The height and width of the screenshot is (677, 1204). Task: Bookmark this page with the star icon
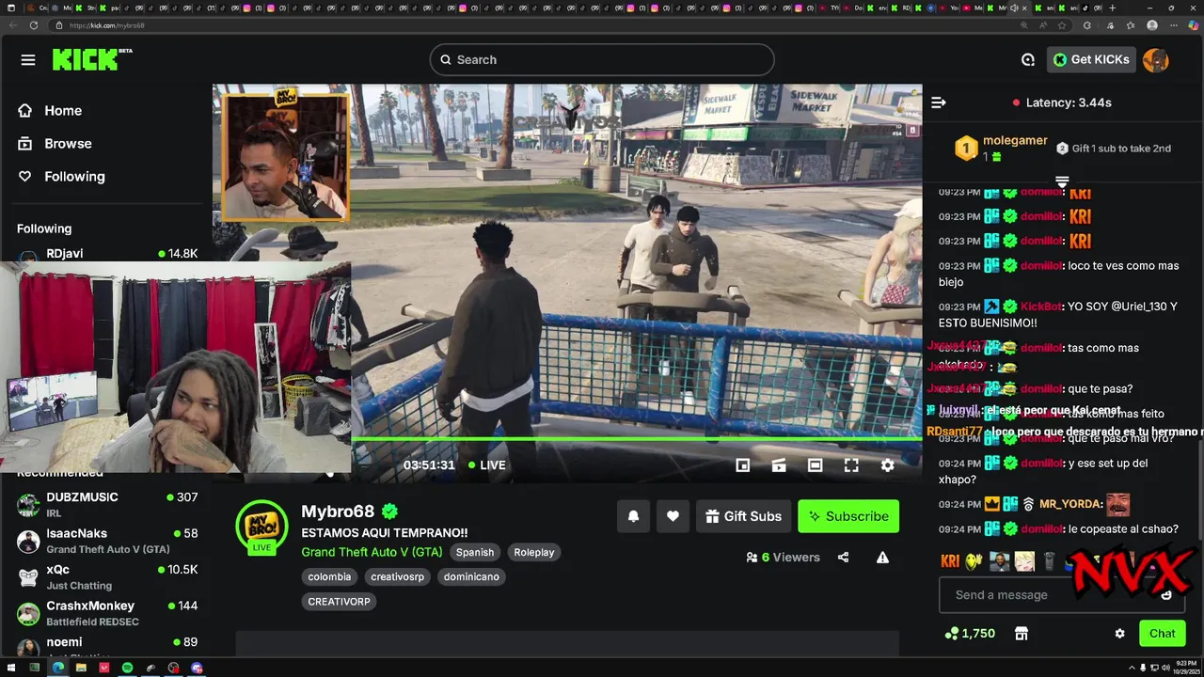(x=1062, y=25)
